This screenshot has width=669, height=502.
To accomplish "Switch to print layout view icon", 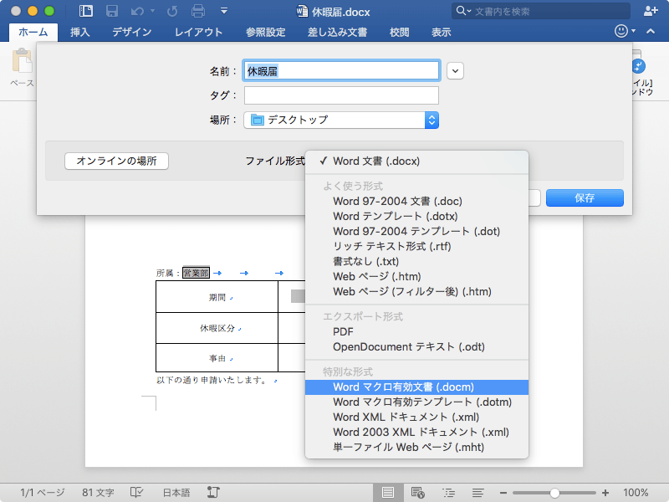I will point(388,493).
